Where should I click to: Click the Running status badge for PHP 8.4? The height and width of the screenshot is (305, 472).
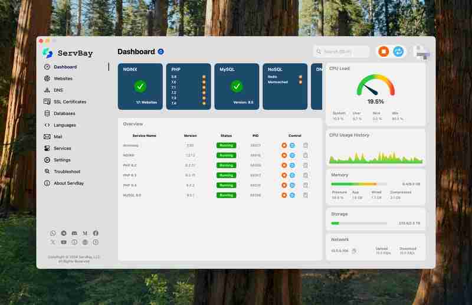pyautogui.click(x=226, y=185)
